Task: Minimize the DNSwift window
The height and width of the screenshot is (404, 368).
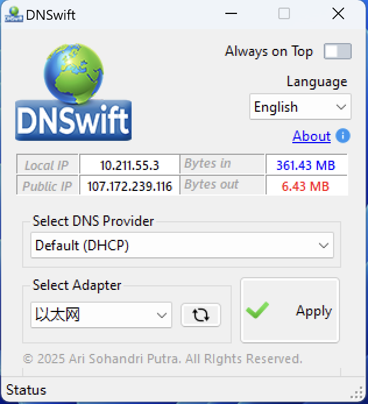Action: pos(231,13)
